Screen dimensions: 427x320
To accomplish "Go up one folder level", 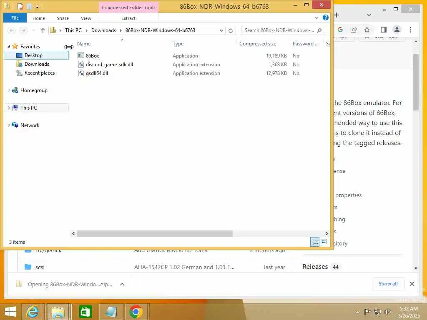I will pyautogui.click(x=43, y=30).
